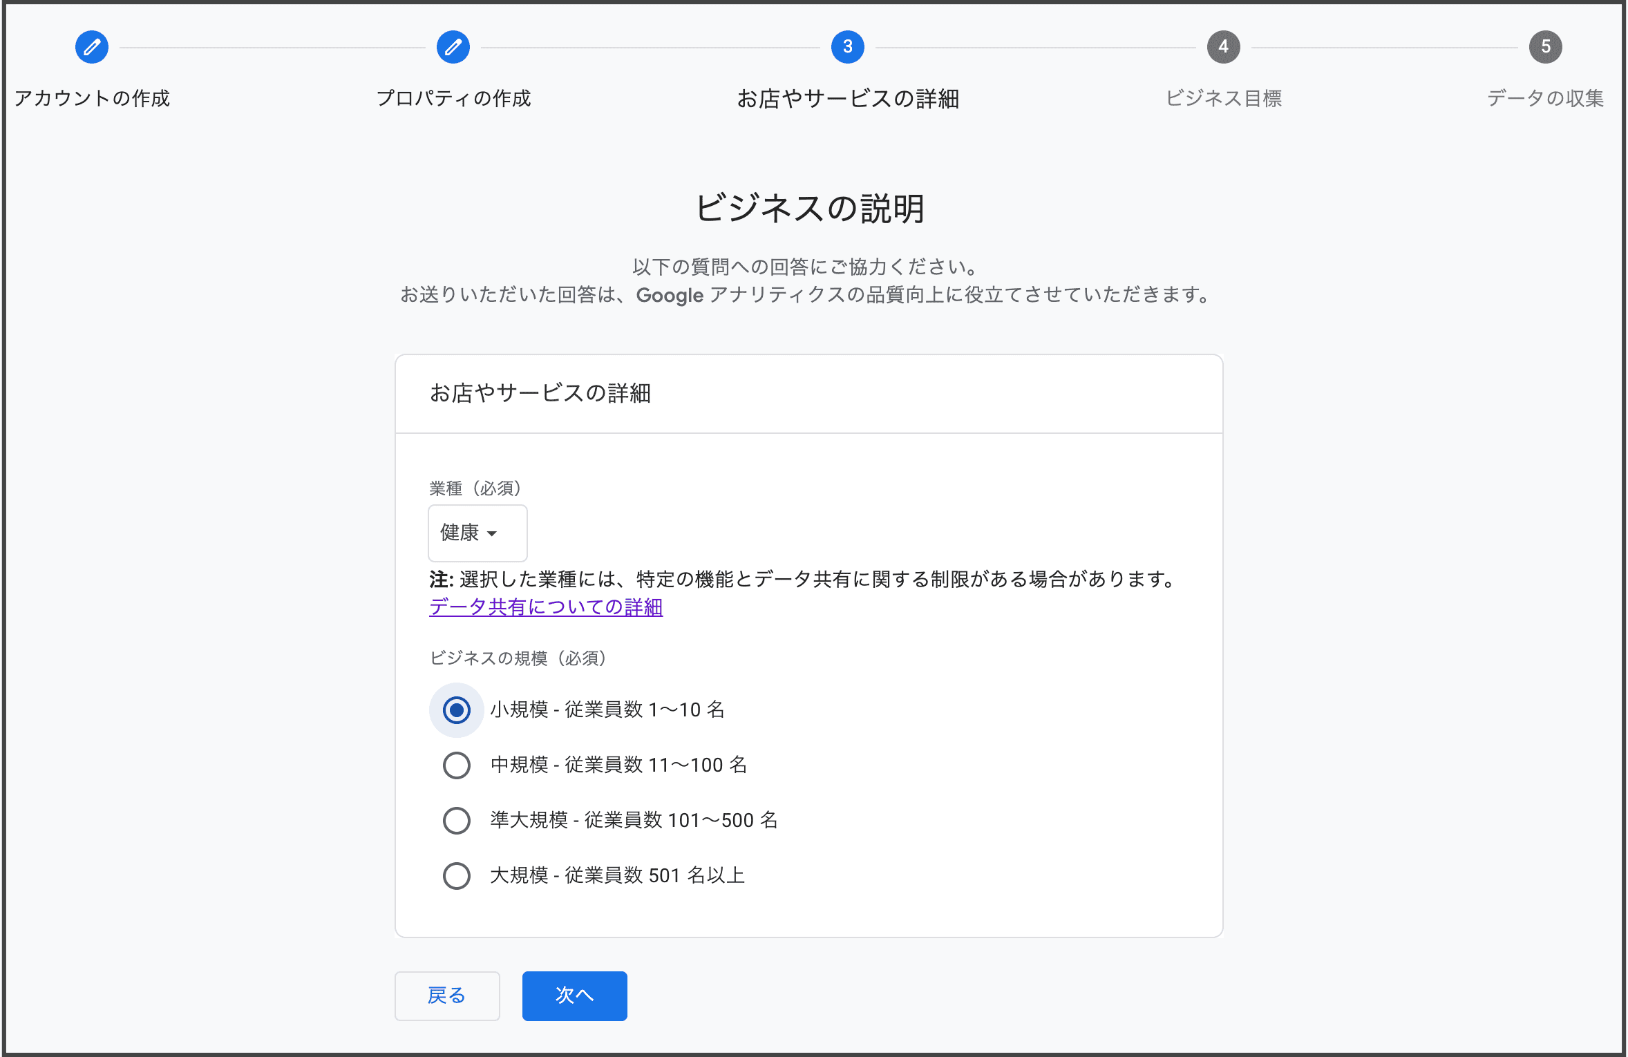The width and height of the screenshot is (1628, 1057).
Task: Open the ビジネス目標 step label
Action: (x=1224, y=98)
